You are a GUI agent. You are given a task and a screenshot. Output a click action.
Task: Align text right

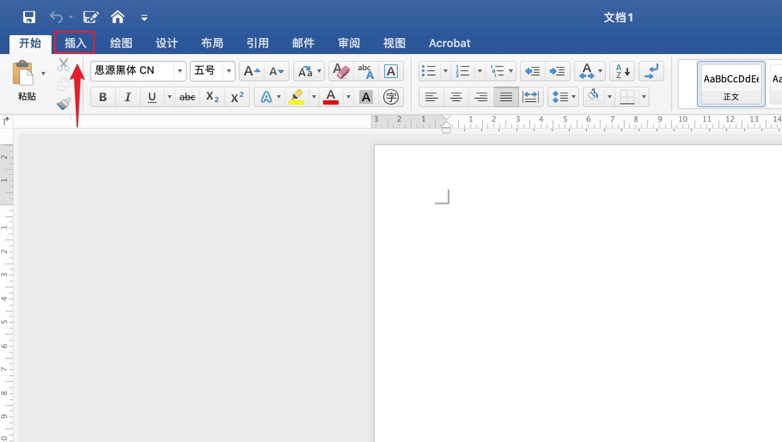point(481,97)
